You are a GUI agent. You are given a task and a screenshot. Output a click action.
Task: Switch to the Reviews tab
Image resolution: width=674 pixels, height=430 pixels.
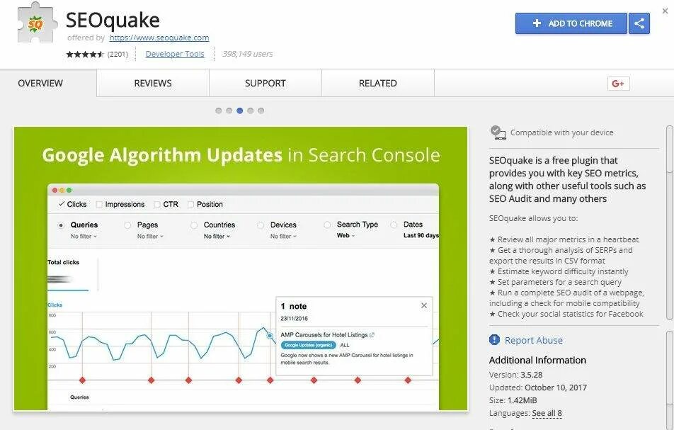[153, 83]
